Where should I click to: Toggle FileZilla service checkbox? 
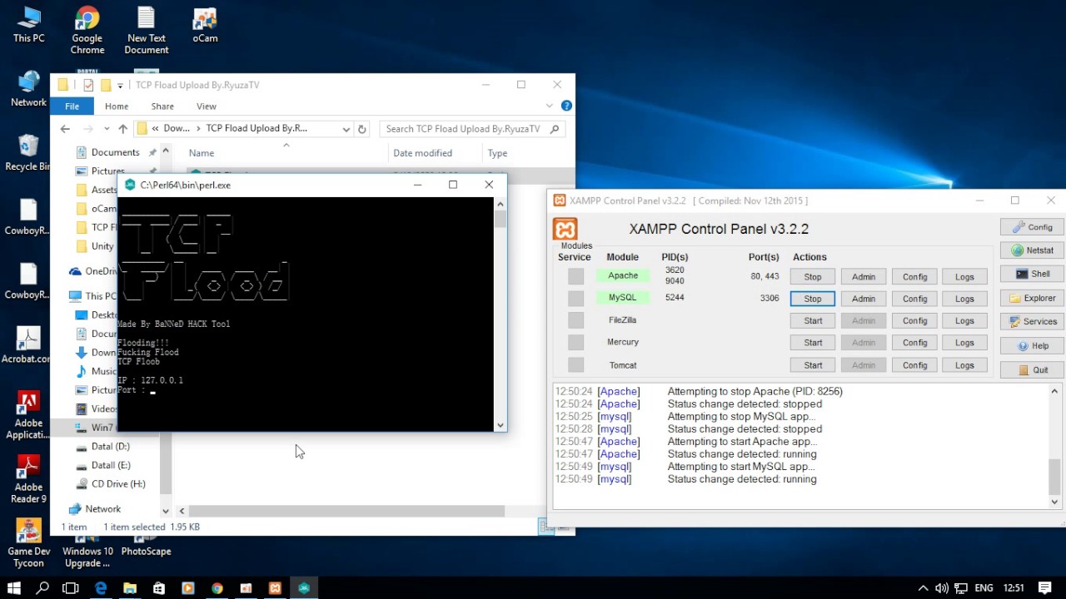click(575, 320)
